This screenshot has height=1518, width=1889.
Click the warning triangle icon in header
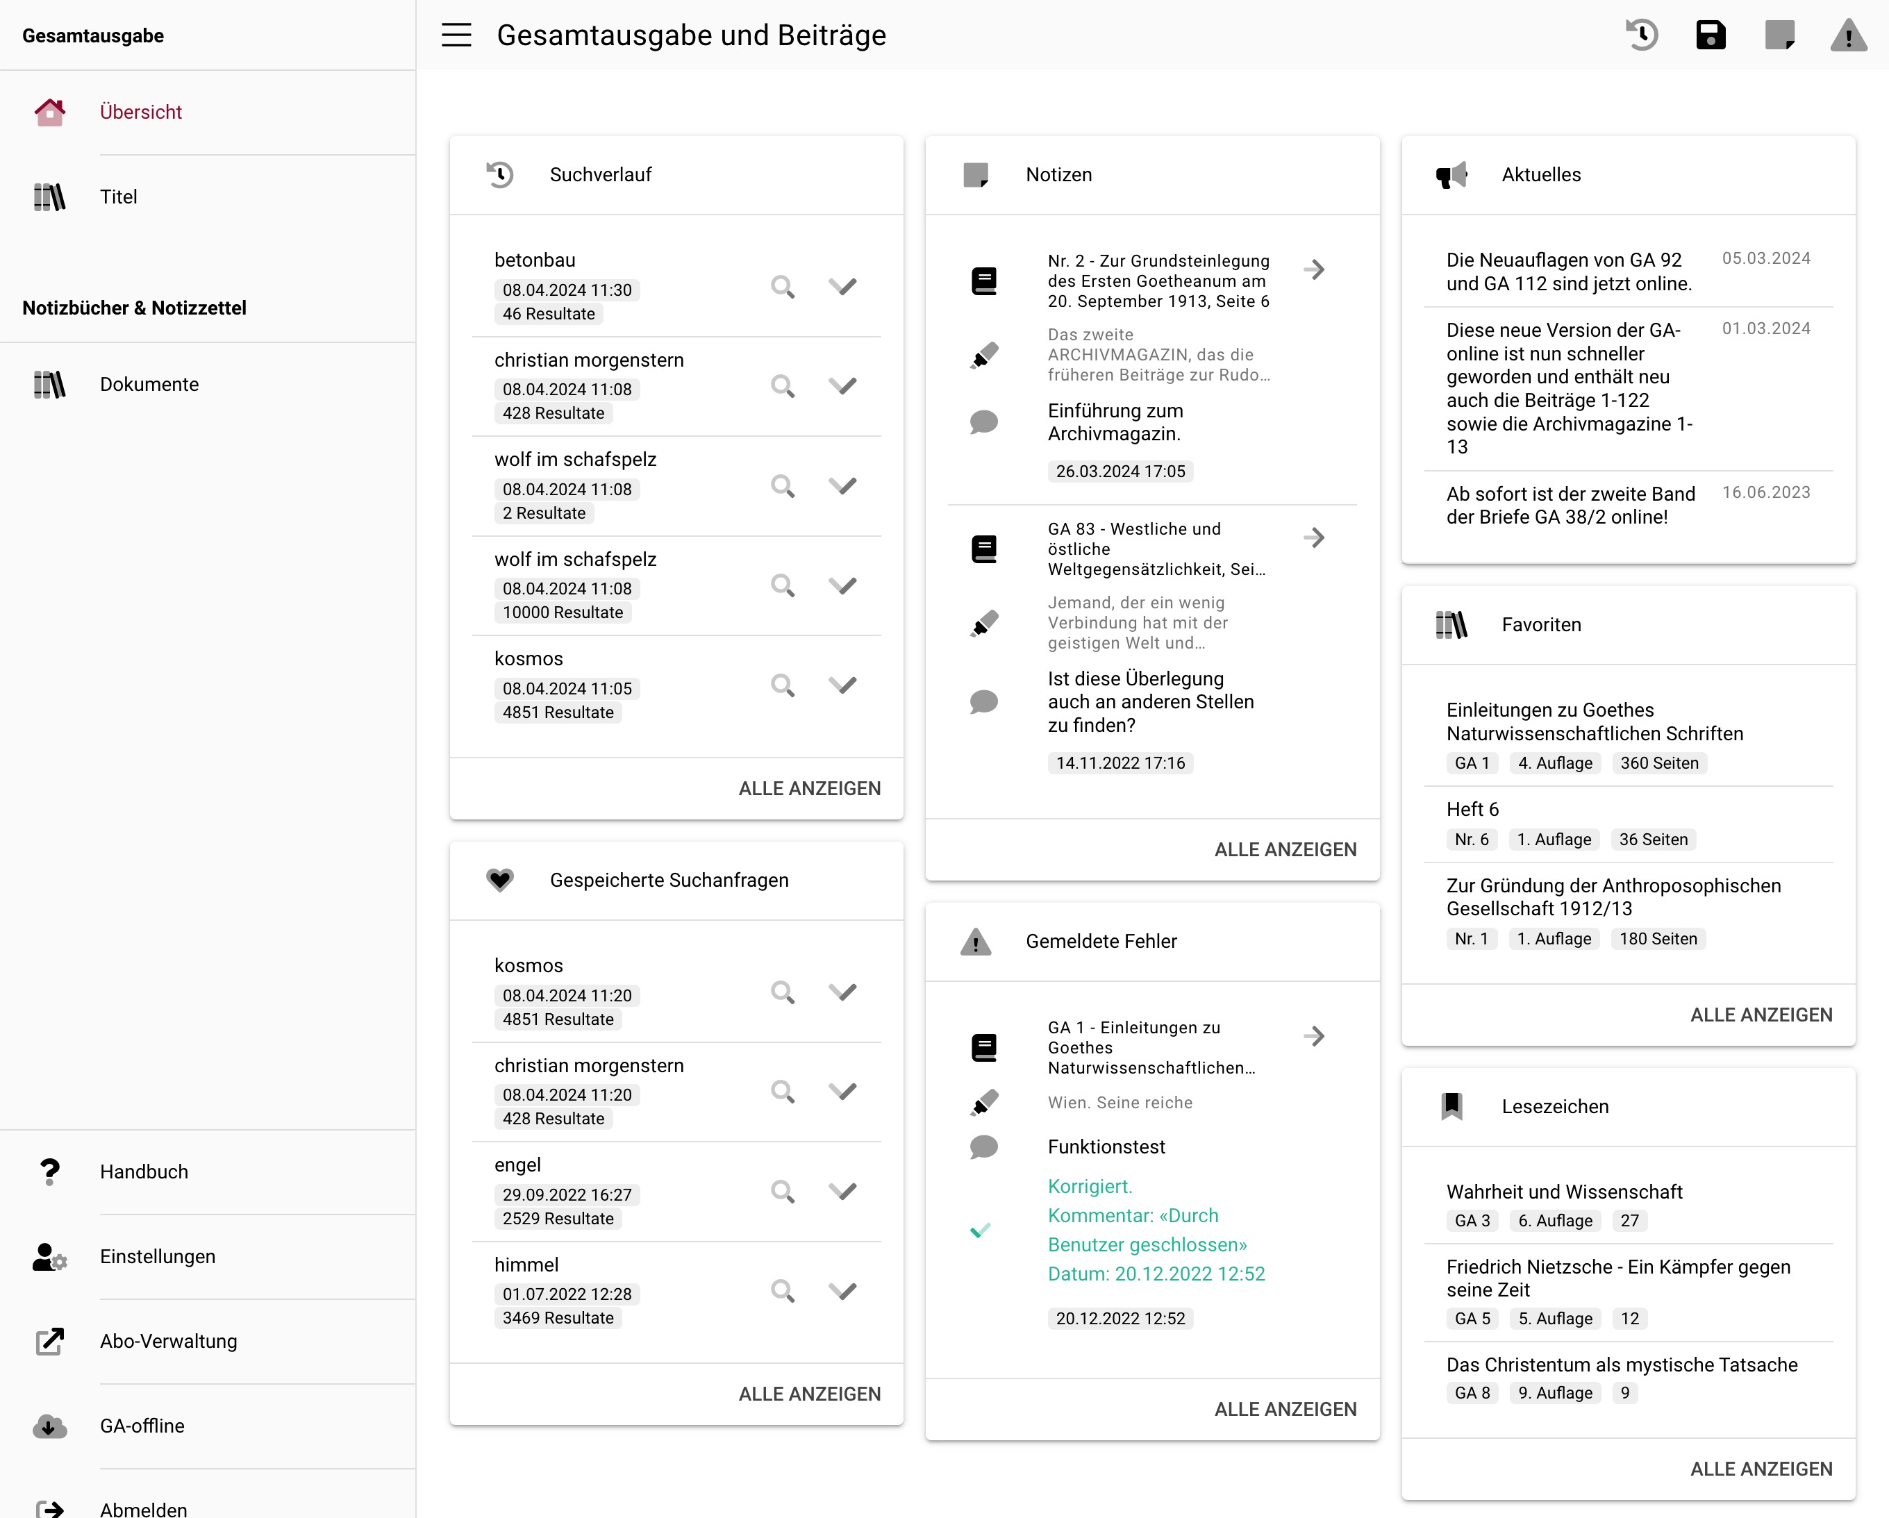(x=1848, y=36)
